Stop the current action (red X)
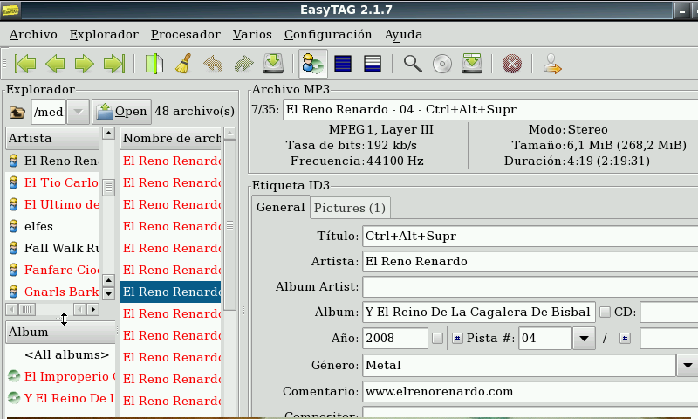Screen dimensions: 698x419 pyautogui.click(x=512, y=64)
